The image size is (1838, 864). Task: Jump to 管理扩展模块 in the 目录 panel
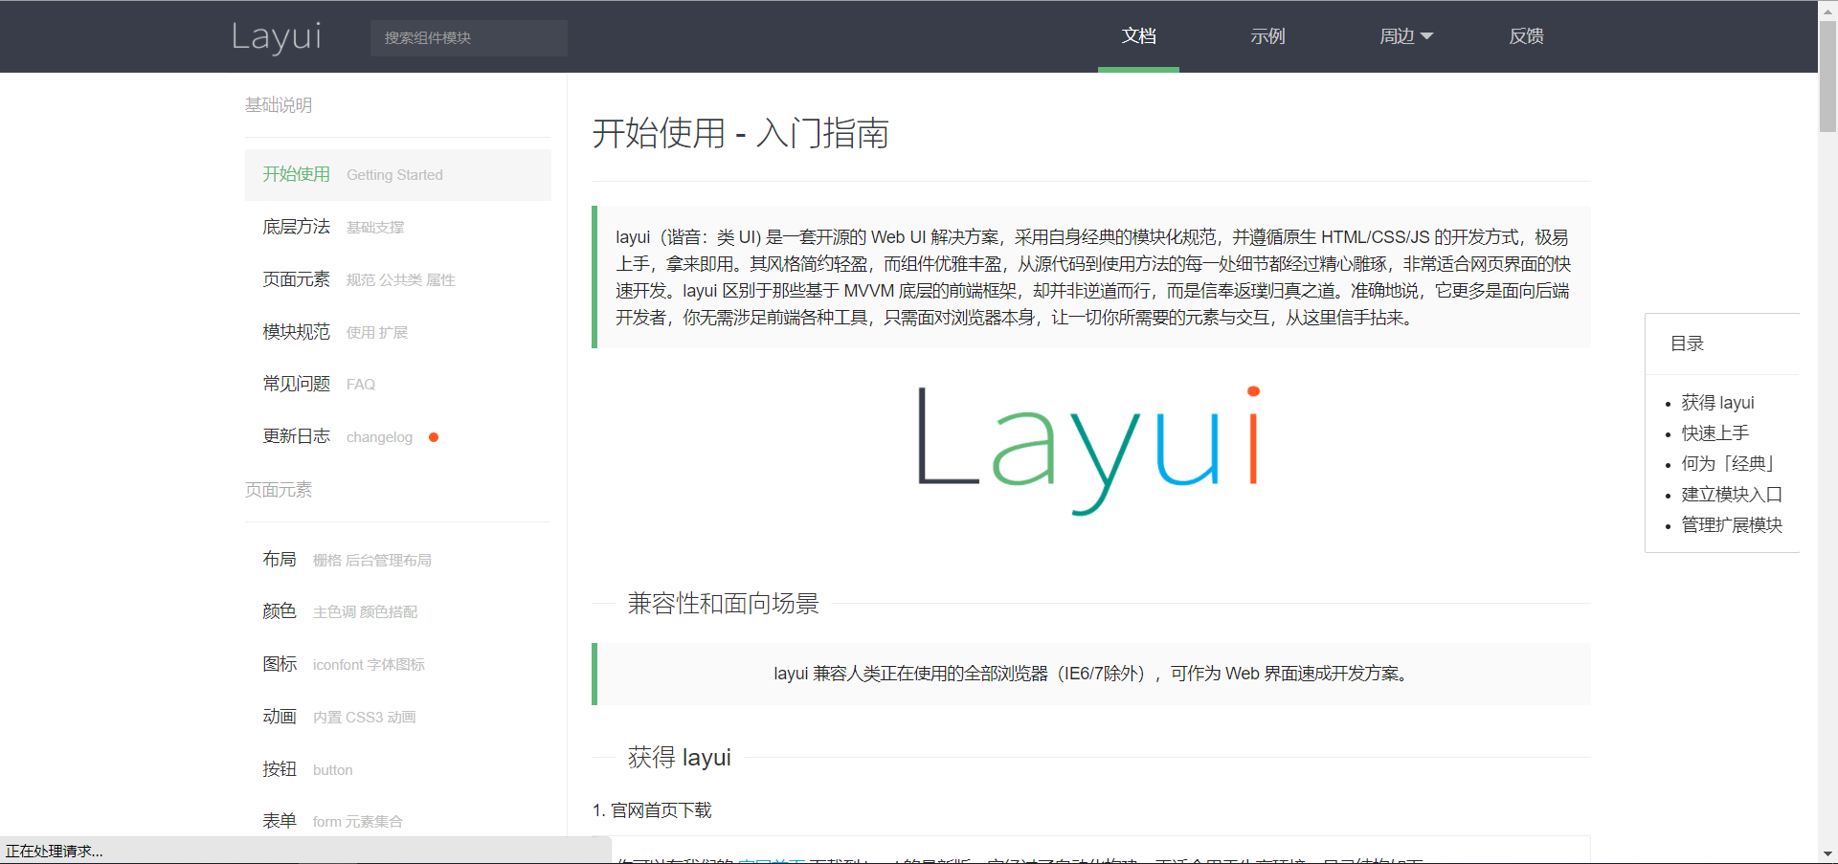coord(1732,525)
